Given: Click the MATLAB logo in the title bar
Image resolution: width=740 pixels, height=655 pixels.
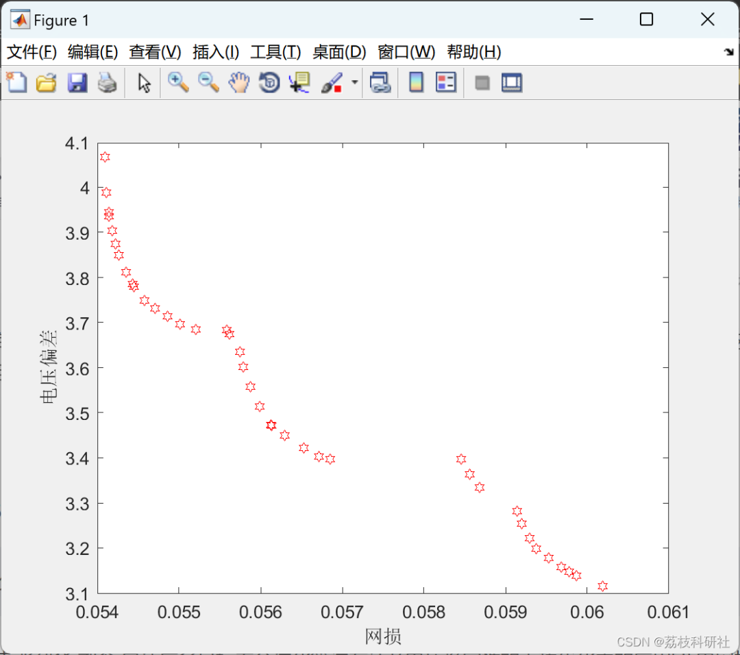Looking at the screenshot, I should coord(20,20).
